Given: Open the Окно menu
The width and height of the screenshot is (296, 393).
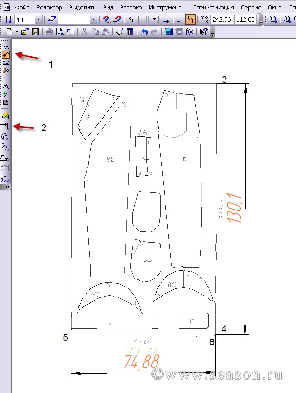Looking at the screenshot, I should (275, 8).
